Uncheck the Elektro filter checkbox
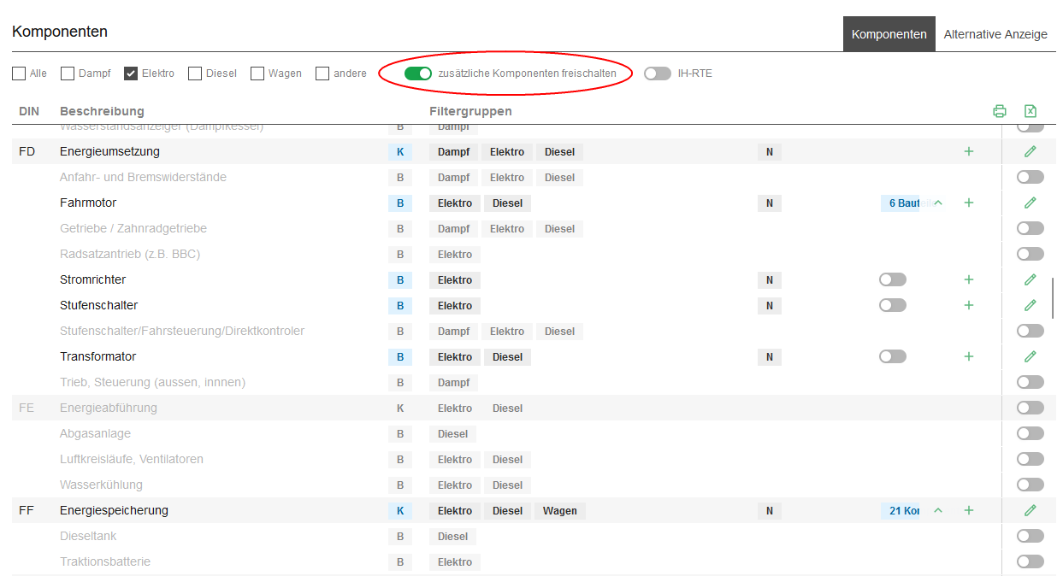Image resolution: width=1063 pixels, height=576 pixels. [131, 73]
